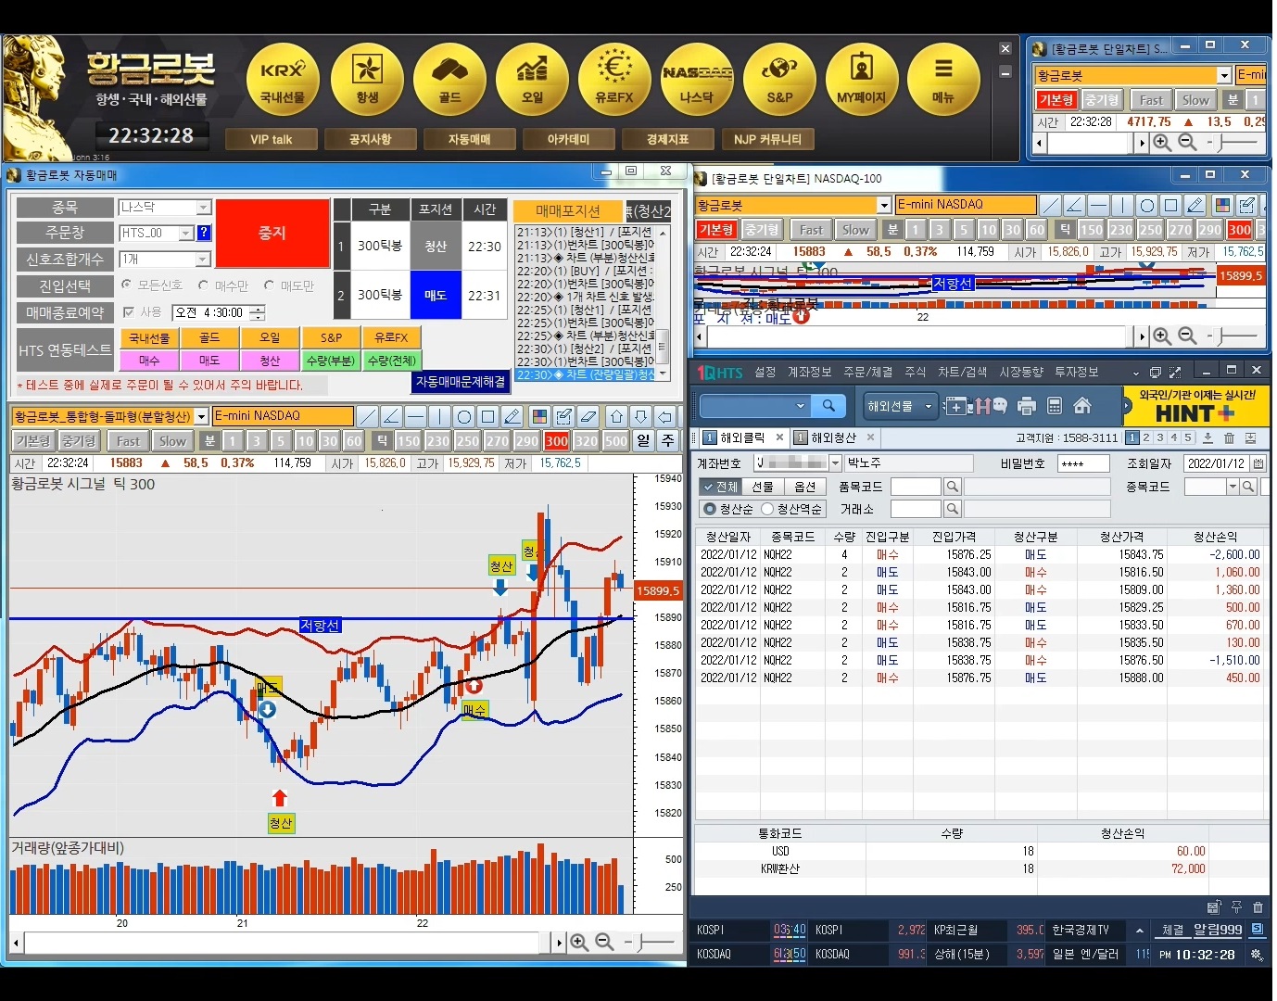The height and width of the screenshot is (1001, 1277).
Task: Click the down arrow icon in main chart toolbar
Action: coord(640,416)
